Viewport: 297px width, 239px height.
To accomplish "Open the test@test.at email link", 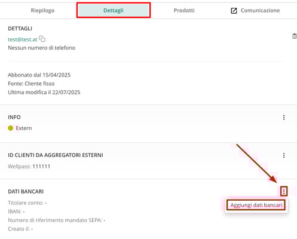I will click(x=23, y=39).
